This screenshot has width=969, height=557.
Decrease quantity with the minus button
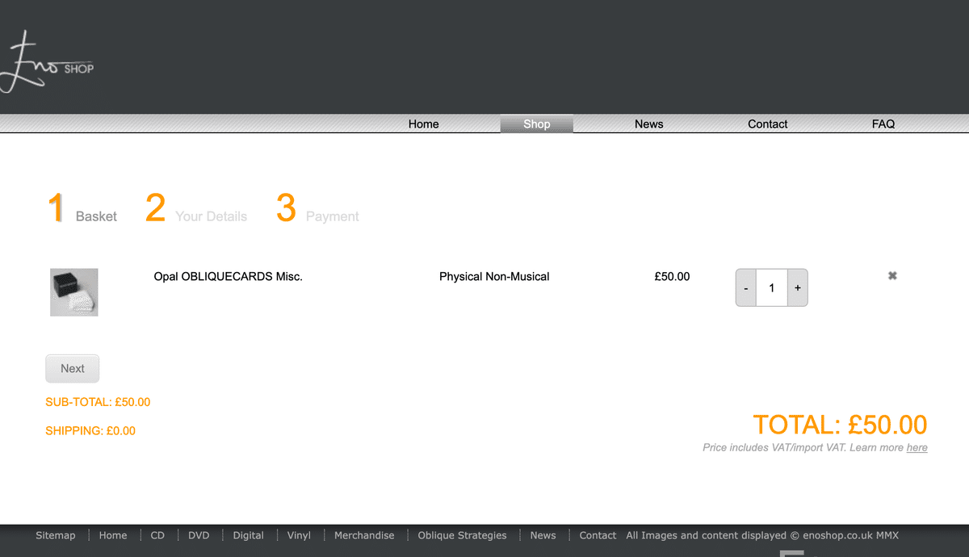(745, 287)
